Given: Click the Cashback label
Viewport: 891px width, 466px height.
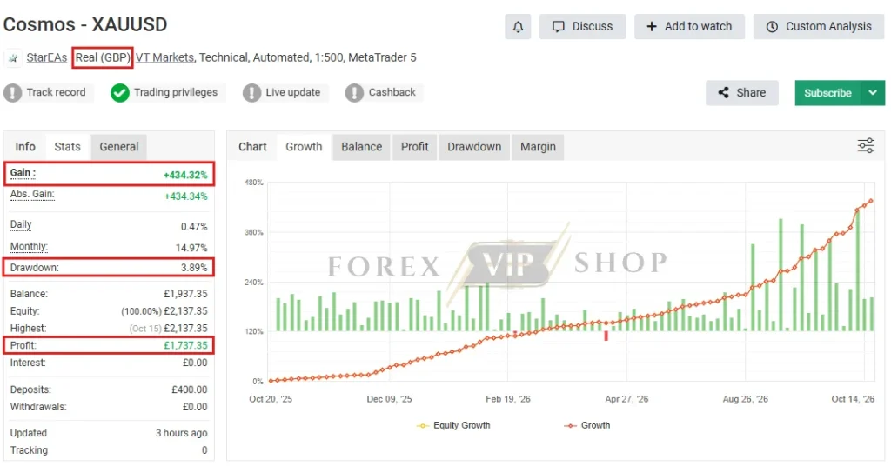Looking at the screenshot, I should (392, 92).
